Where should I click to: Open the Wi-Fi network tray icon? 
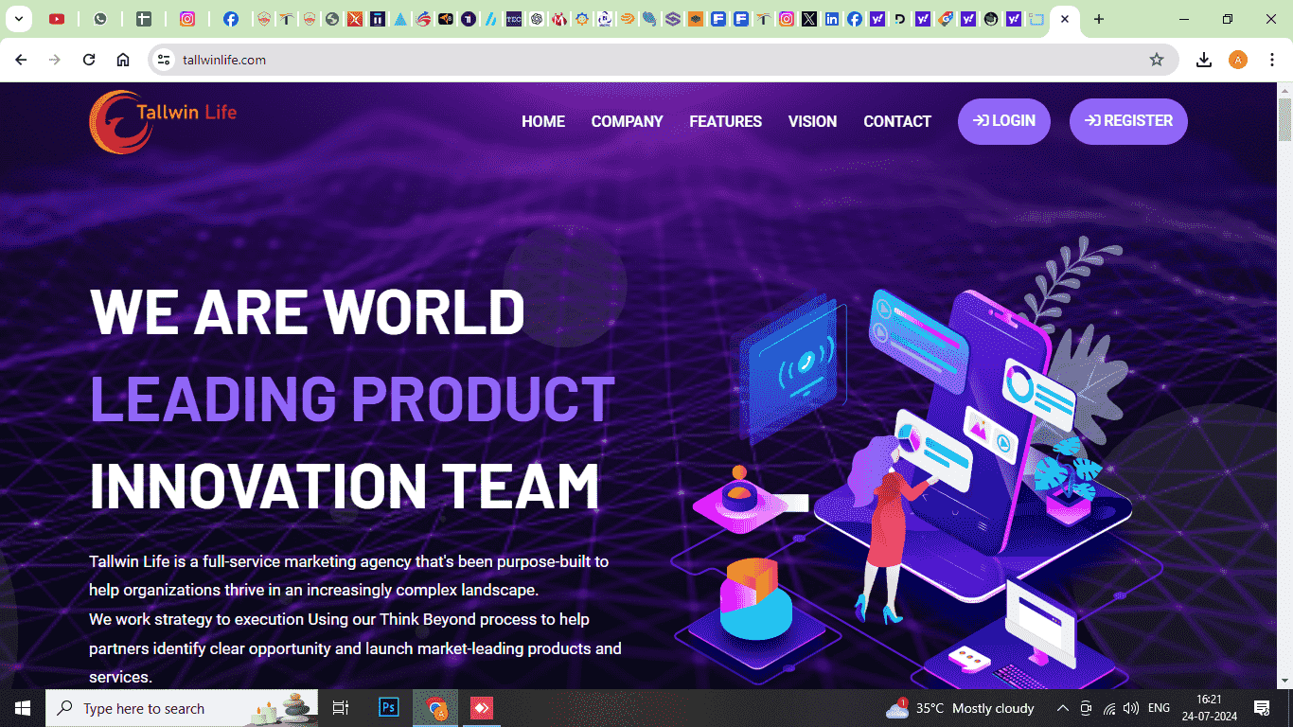[x=1109, y=708]
